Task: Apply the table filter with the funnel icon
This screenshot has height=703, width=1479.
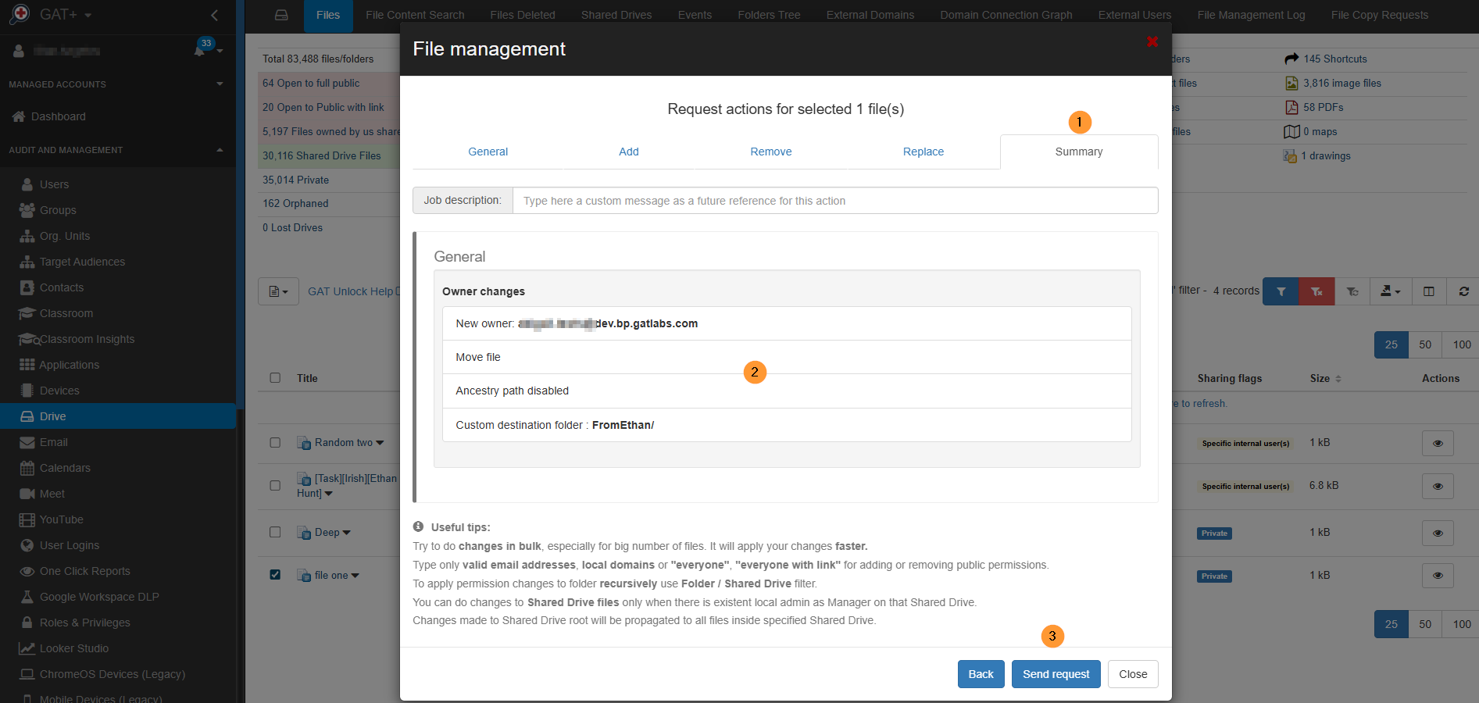Action: coord(1280,291)
